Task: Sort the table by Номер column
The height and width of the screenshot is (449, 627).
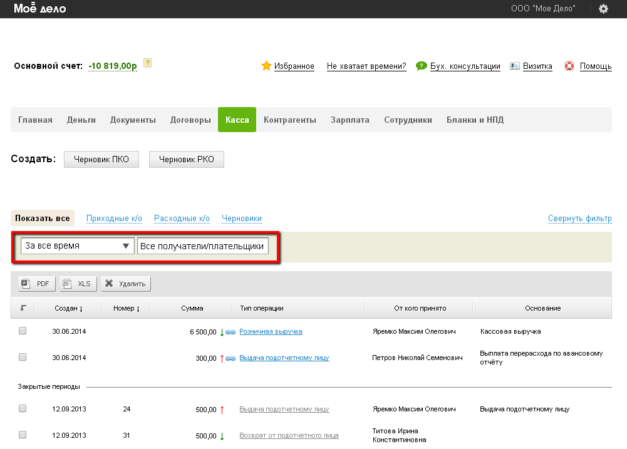Action: [127, 308]
